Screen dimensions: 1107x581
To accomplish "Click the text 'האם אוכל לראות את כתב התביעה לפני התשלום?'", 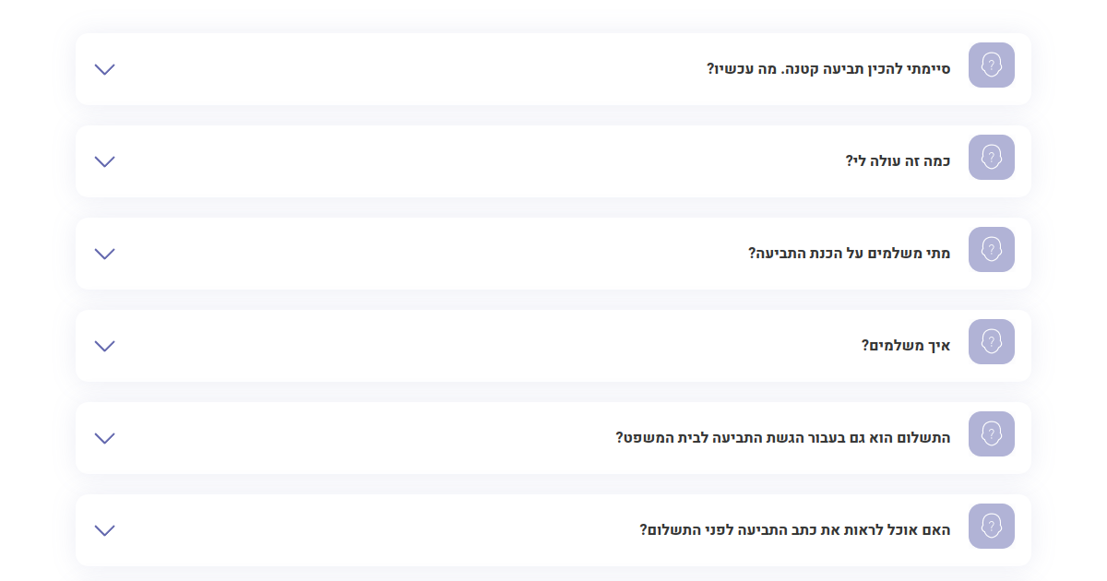I will click(x=795, y=530).
